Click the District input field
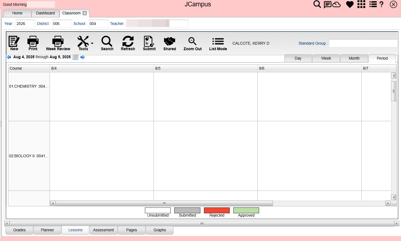Image resolution: width=401 pixels, height=241 pixels. coord(62,24)
